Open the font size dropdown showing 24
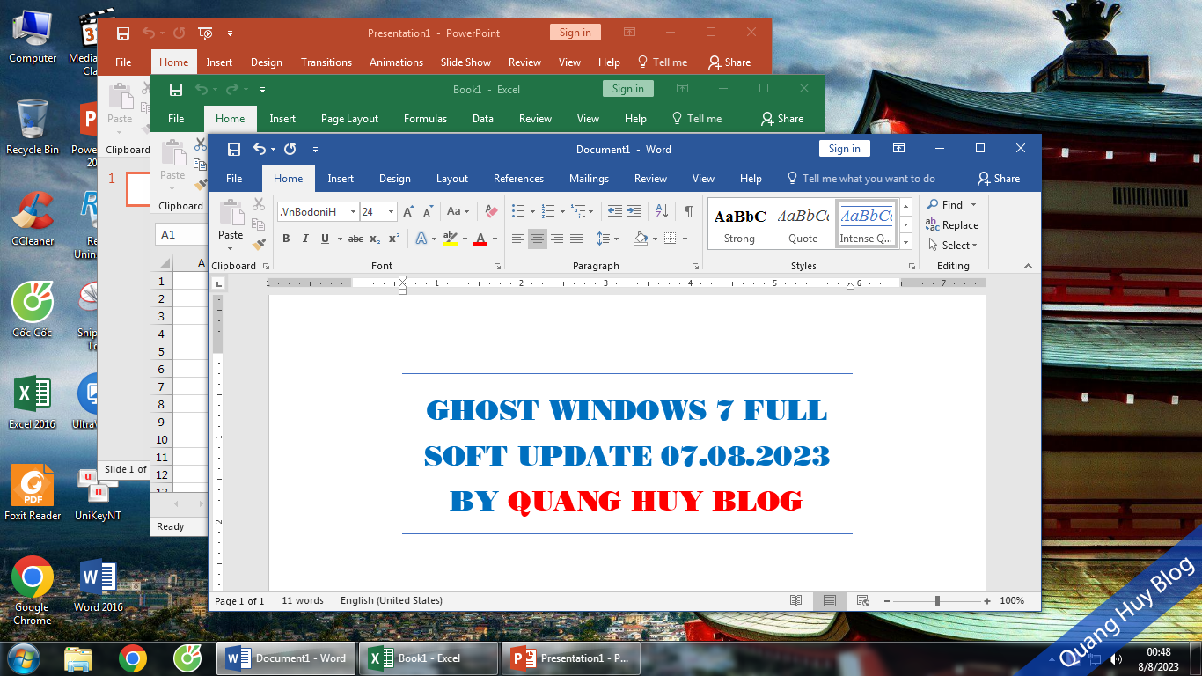 [391, 211]
